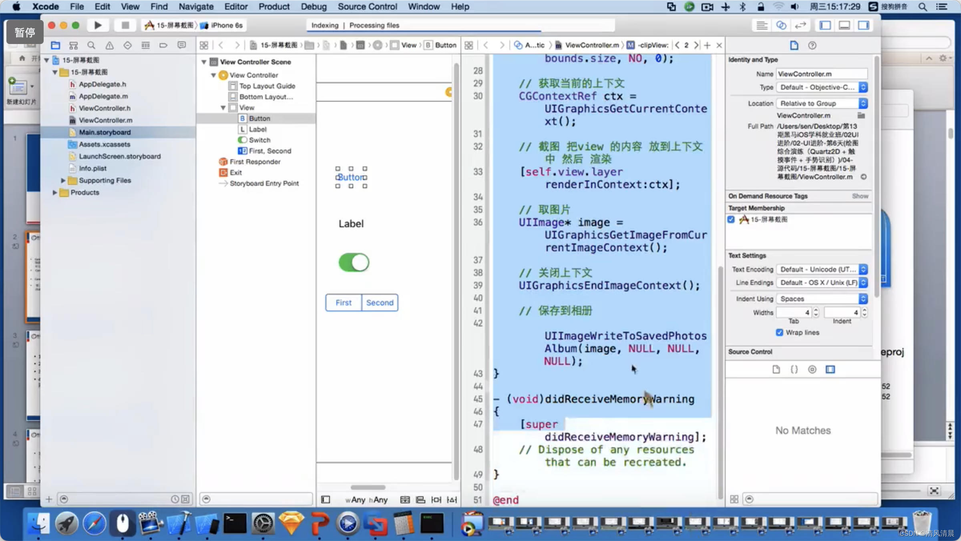
Task: Uncheck 15-屏幕截图 target membership checkbox
Action: (731, 219)
